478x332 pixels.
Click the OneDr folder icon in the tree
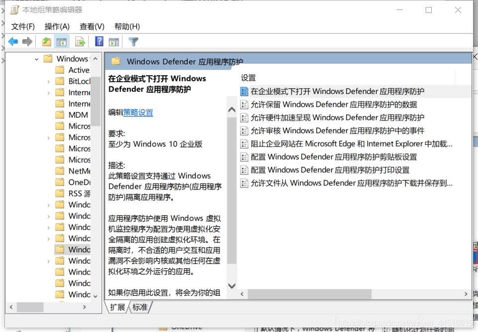click(60, 182)
